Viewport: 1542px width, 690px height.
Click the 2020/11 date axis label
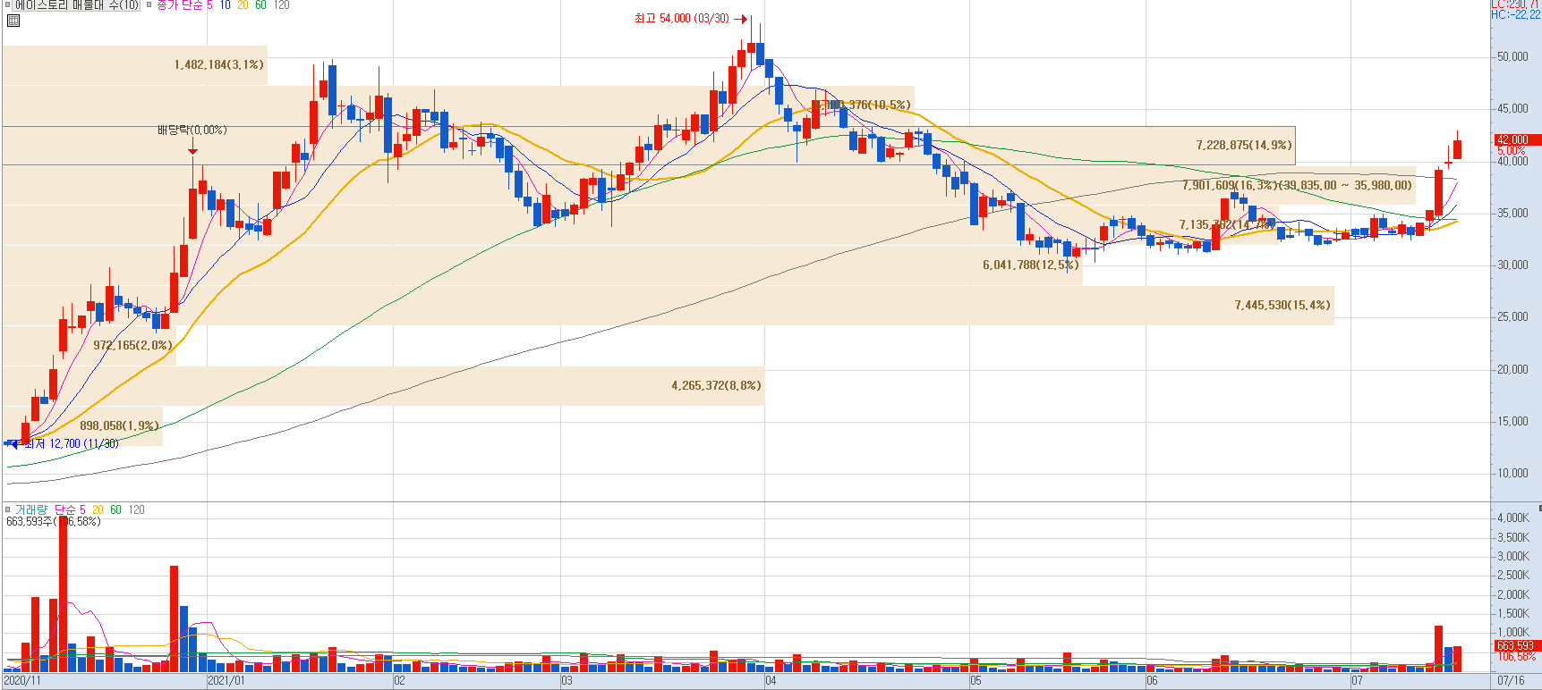(22, 681)
